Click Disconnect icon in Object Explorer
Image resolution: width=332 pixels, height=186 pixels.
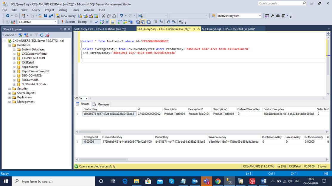tap(26, 35)
